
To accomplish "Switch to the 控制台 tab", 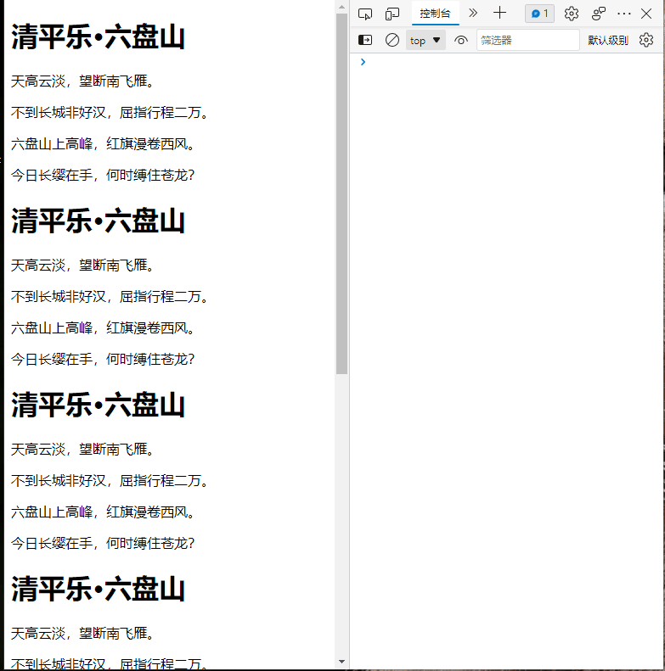I will [435, 14].
